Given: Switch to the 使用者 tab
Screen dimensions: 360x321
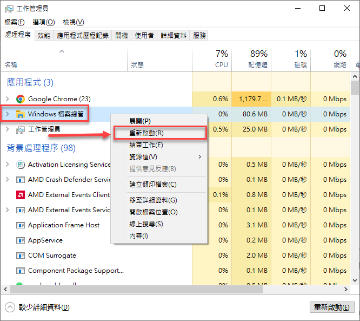Looking at the screenshot, I should [x=144, y=35].
